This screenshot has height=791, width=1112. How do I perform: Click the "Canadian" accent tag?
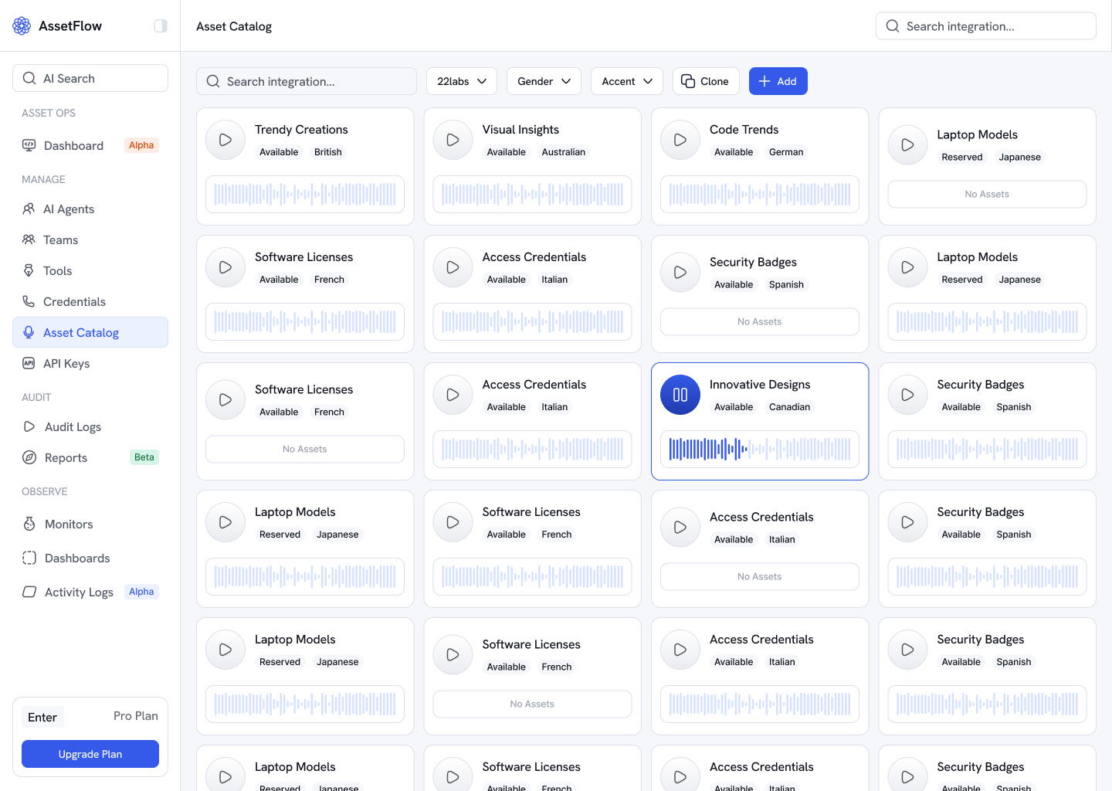(x=790, y=407)
